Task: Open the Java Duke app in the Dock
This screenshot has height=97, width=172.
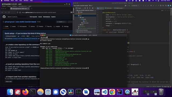Action: 135,92
